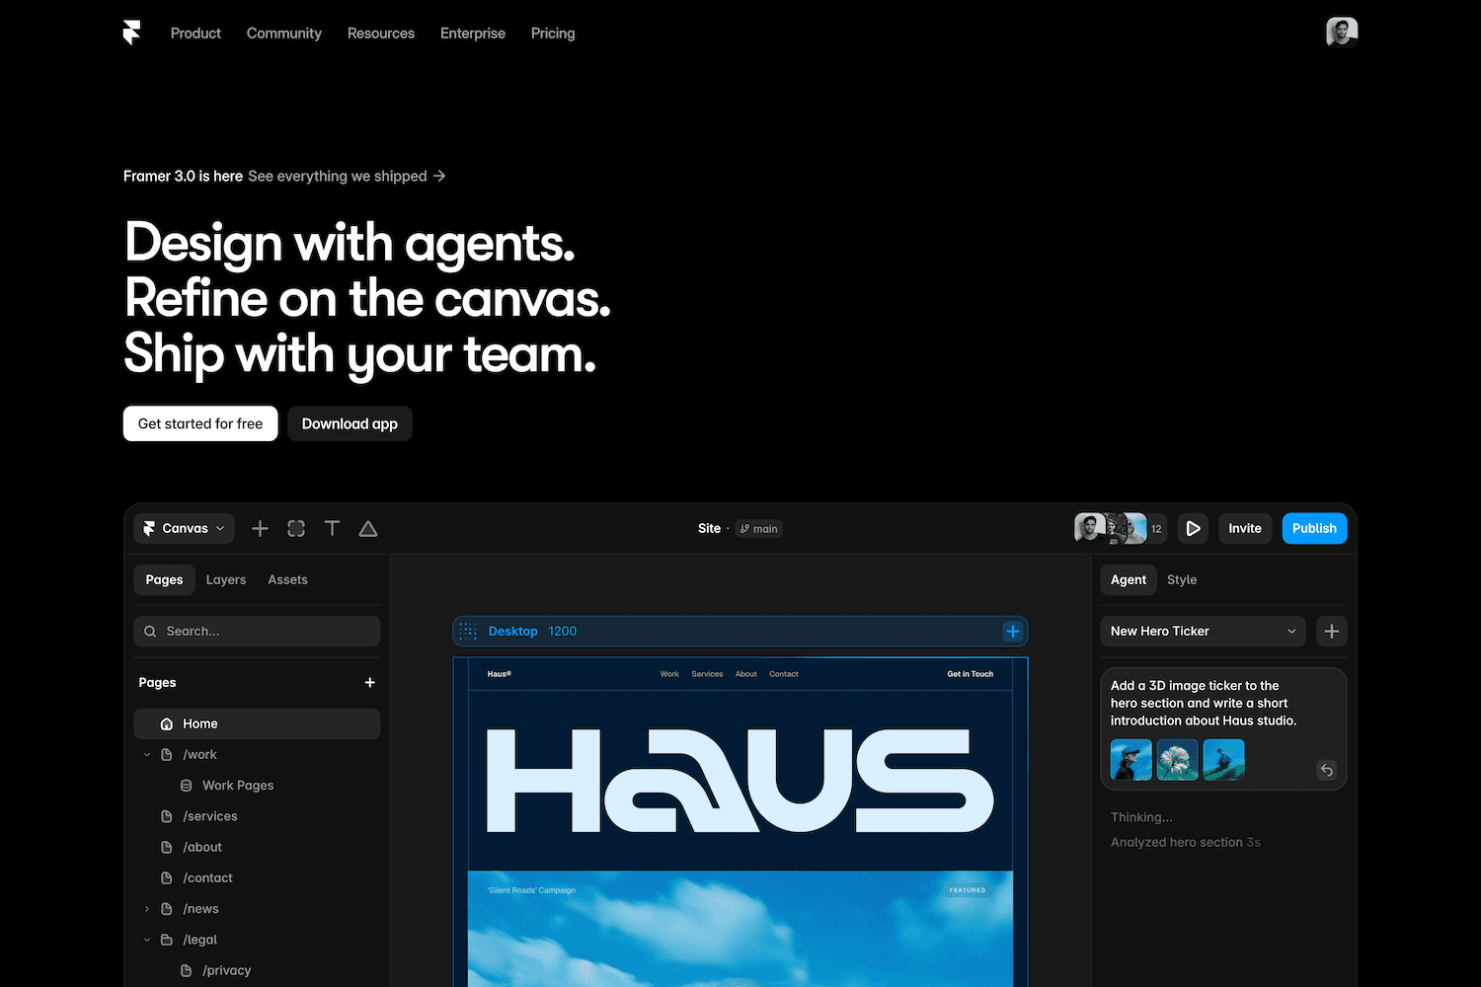
Task: Click the About link in Haus canvas
Action: [746, 674]
